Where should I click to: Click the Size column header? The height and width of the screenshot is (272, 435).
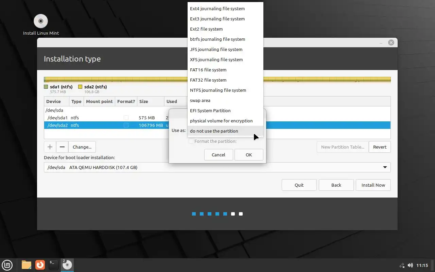150,101
